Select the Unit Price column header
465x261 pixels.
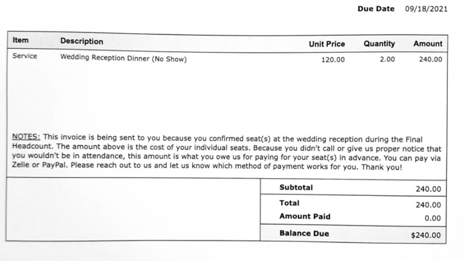327,44
